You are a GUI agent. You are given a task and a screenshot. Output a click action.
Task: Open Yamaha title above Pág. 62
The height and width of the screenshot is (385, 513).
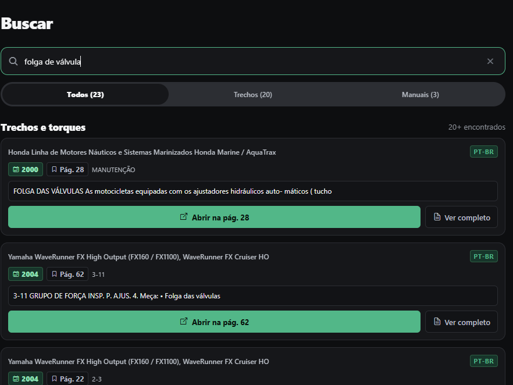tap(138, 257)
